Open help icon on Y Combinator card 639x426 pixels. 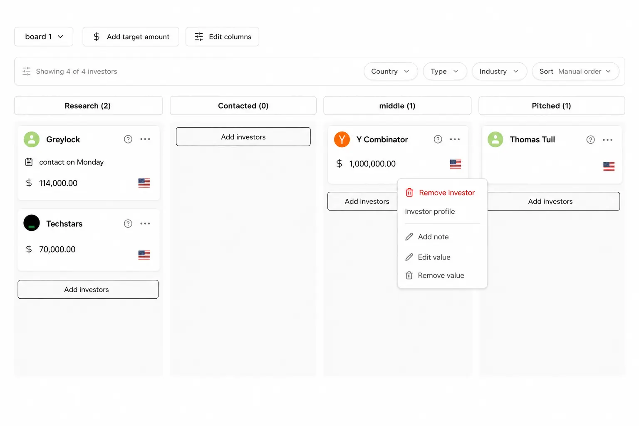(x=438, y=139)
